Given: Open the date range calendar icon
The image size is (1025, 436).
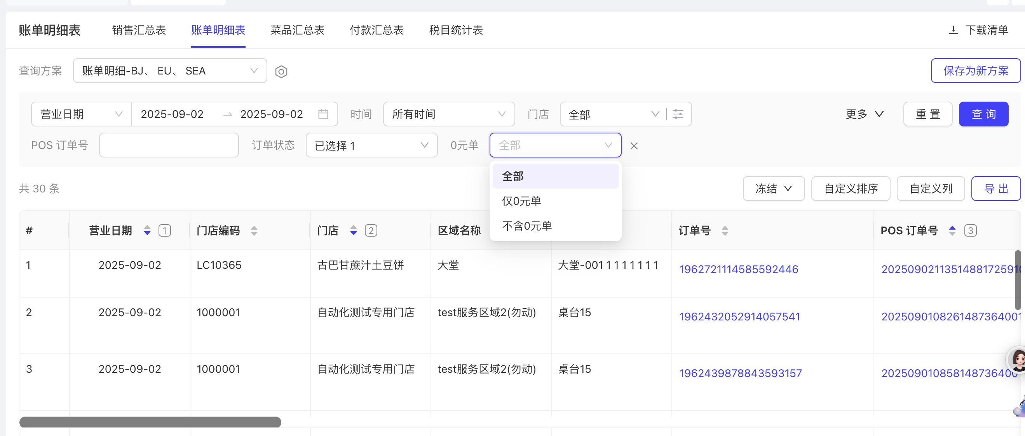Looking at the screenshot, I should [323, 114].
